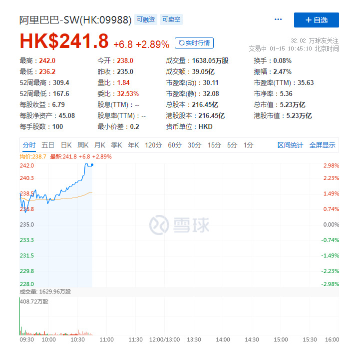Click 振幅 value 2.47%
The image size is (353, 355).
[x=282, y=71]
